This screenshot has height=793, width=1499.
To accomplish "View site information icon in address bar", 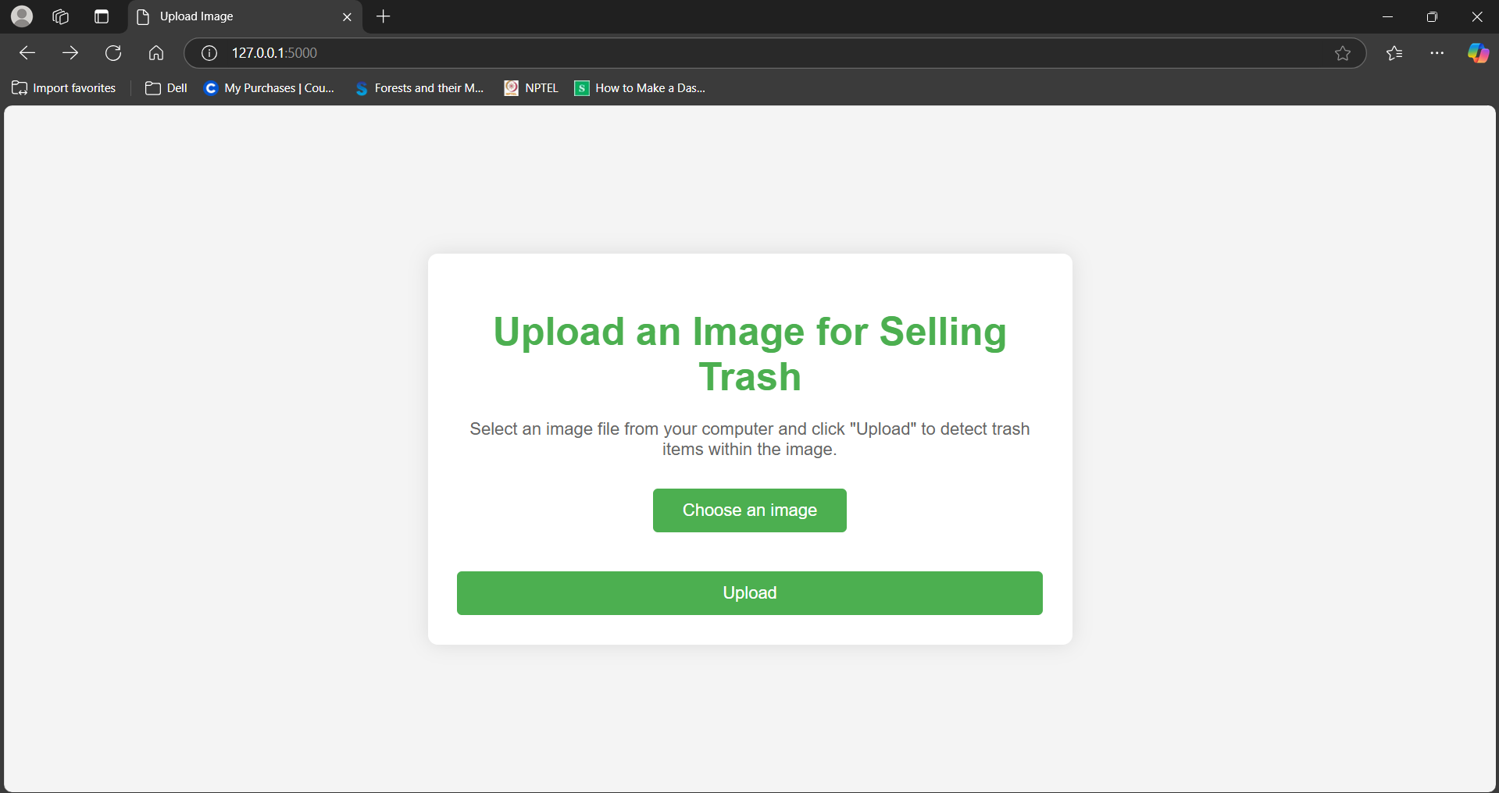I will [x=209, y=53].
